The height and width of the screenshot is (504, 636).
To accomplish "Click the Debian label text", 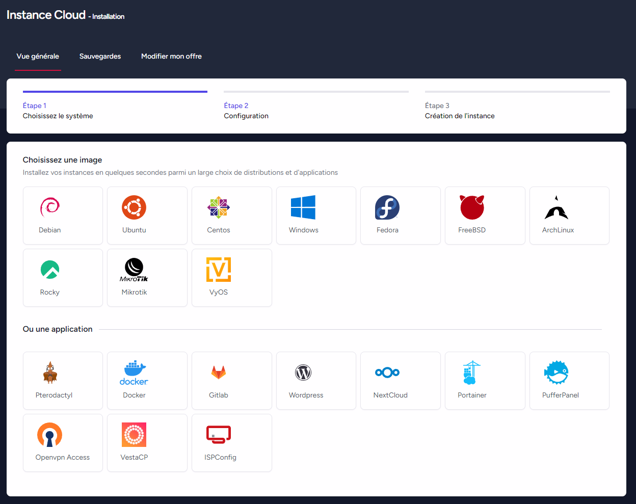I will [x=50, y=230].
